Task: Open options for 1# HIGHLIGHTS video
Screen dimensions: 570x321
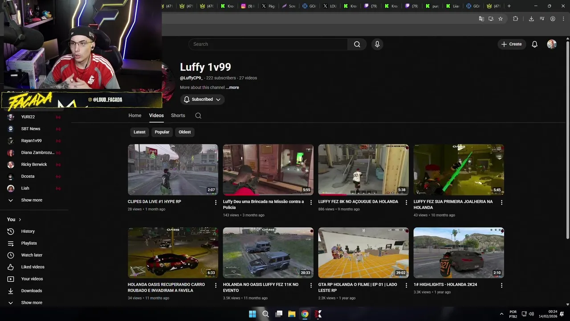Action: click(501, 285)
